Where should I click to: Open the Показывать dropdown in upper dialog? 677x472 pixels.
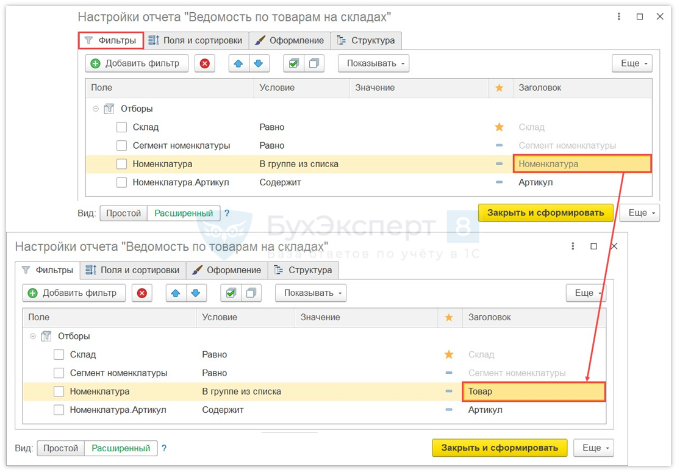(373, 63)
